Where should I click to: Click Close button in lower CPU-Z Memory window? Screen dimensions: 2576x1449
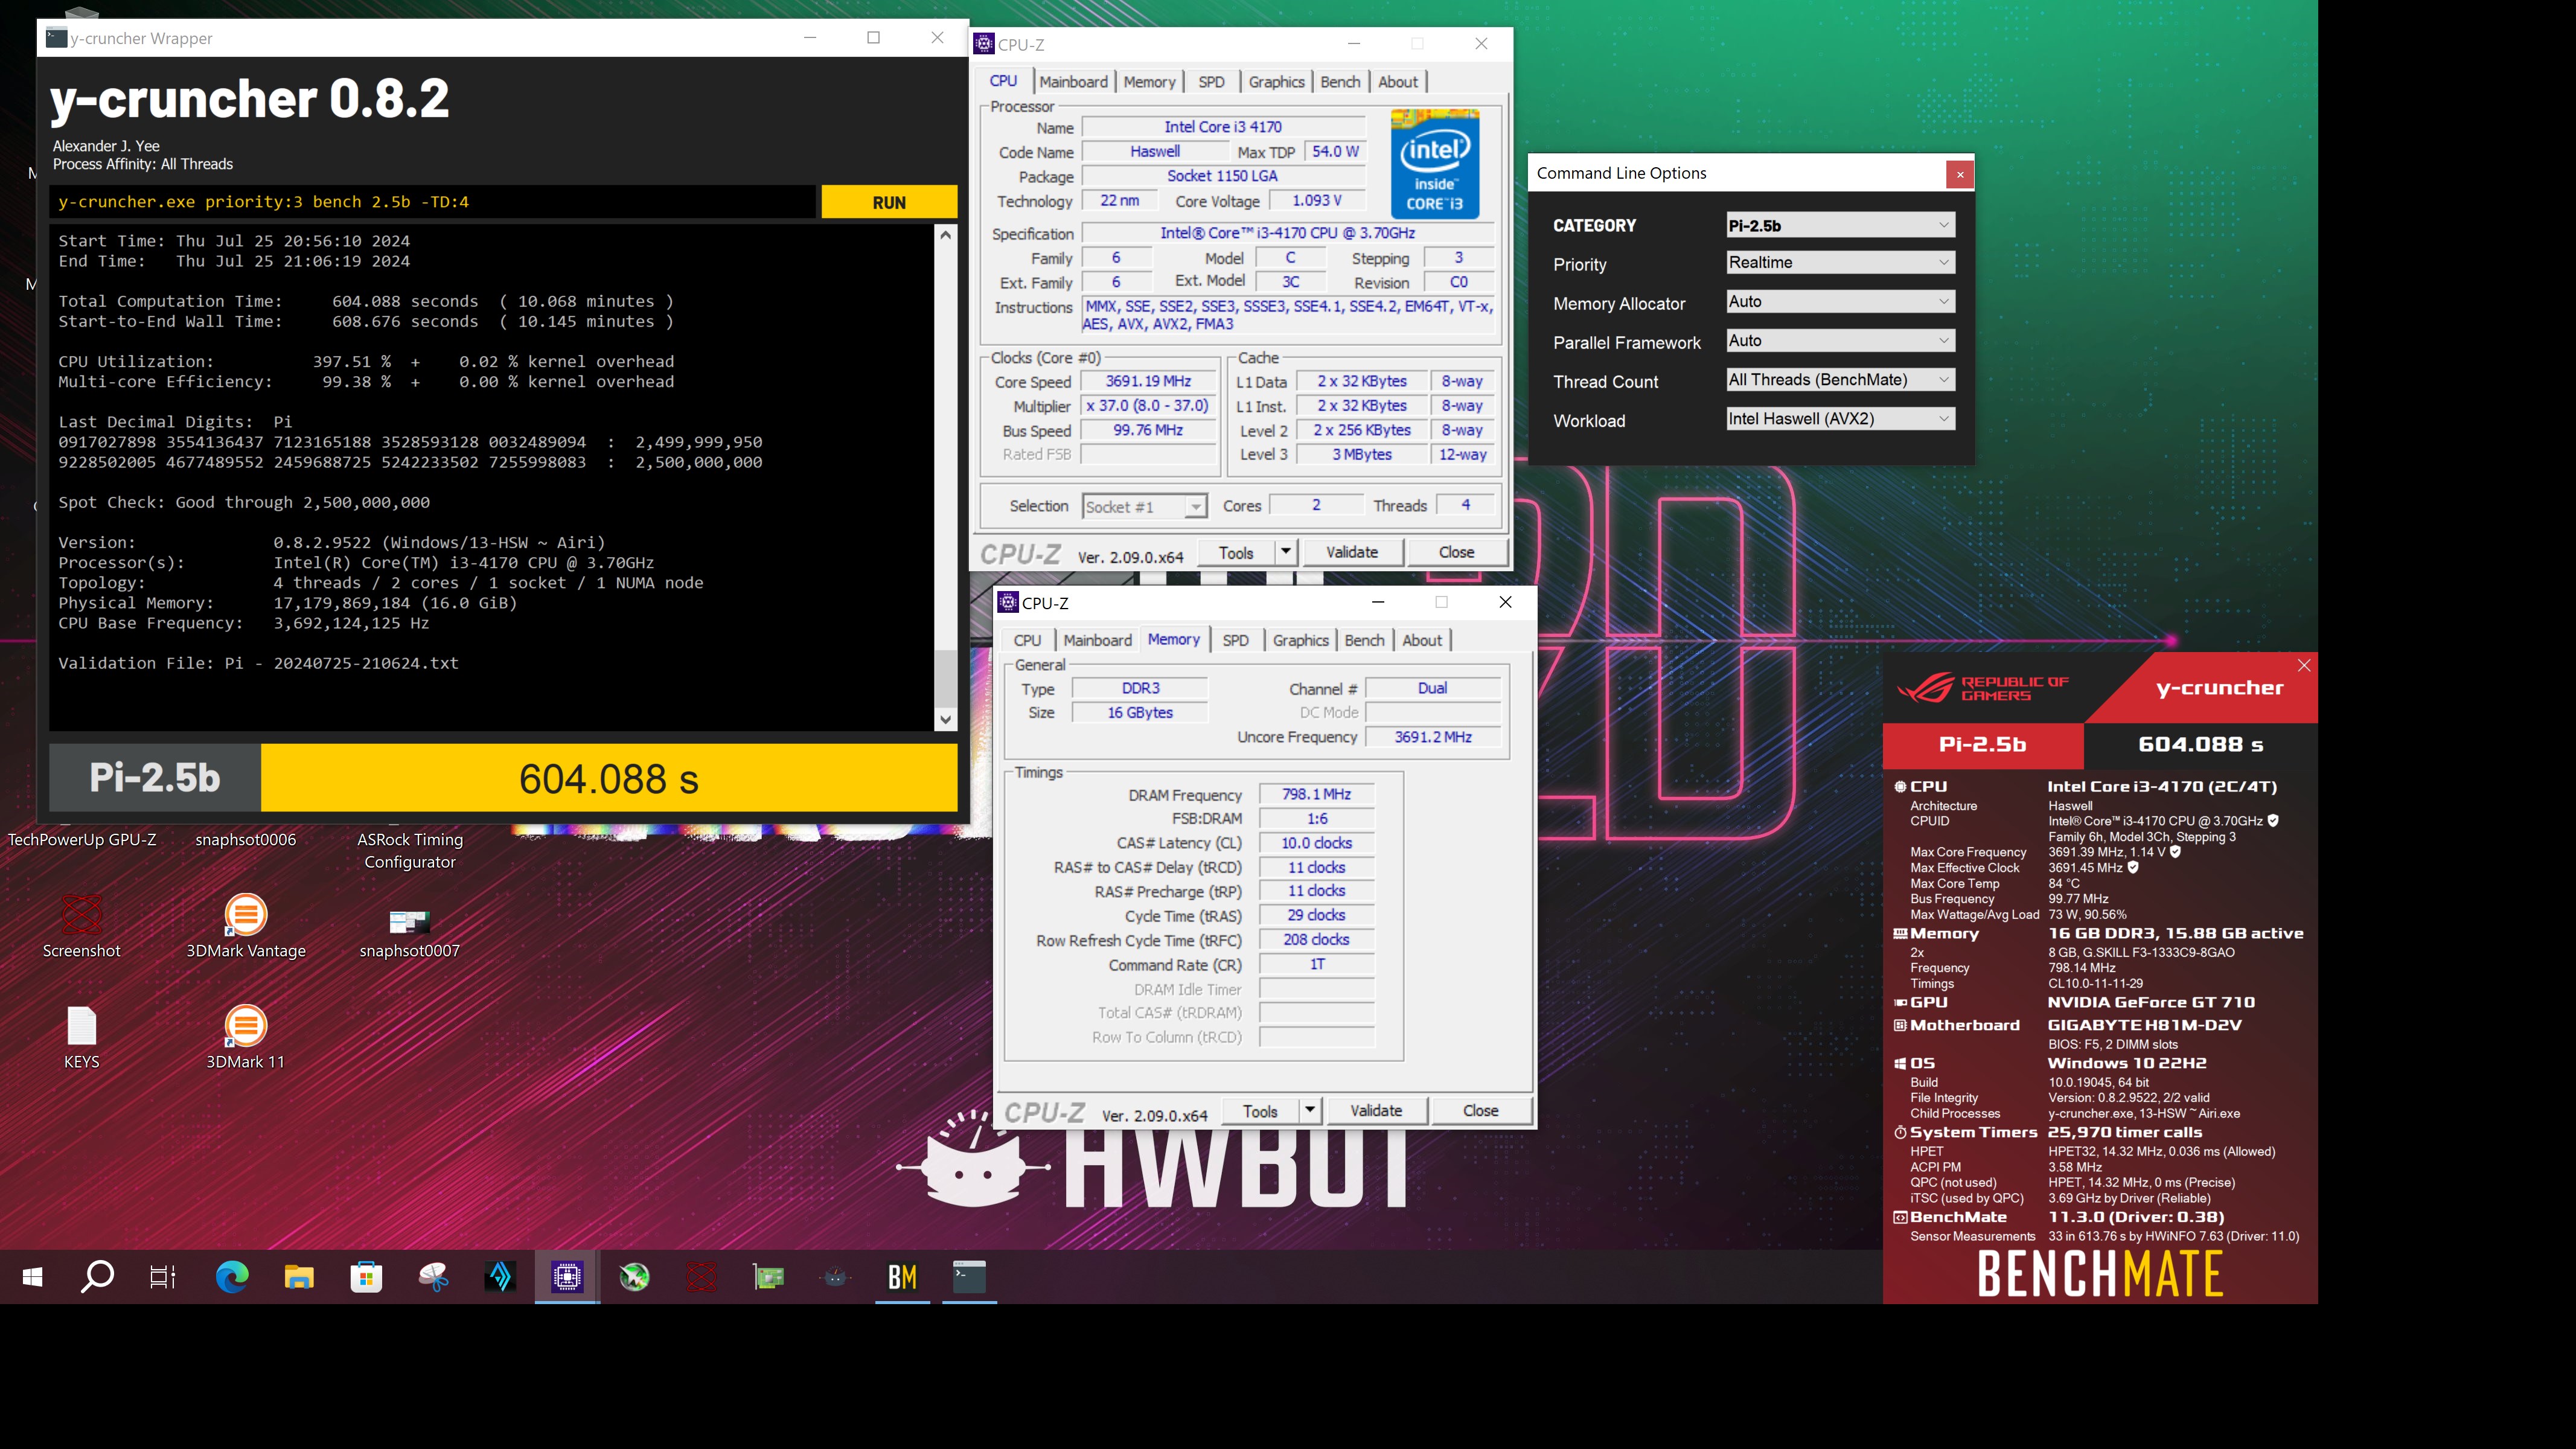coord(1480,1110)
